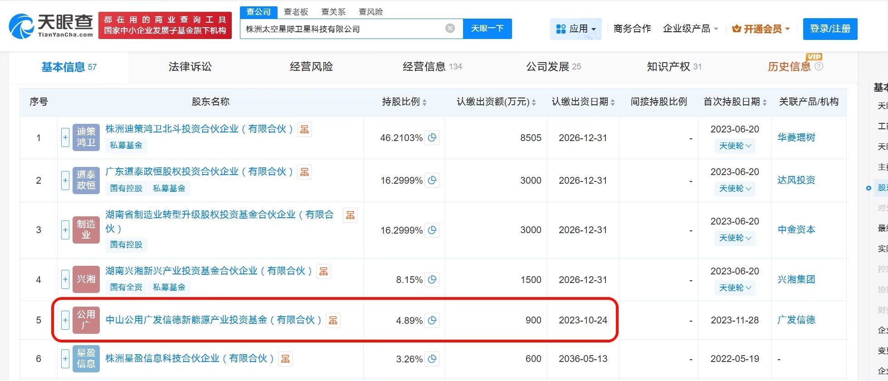
Task: Open the 天使轮 dropdown in row 2
Action: click(x=735, y=188)
